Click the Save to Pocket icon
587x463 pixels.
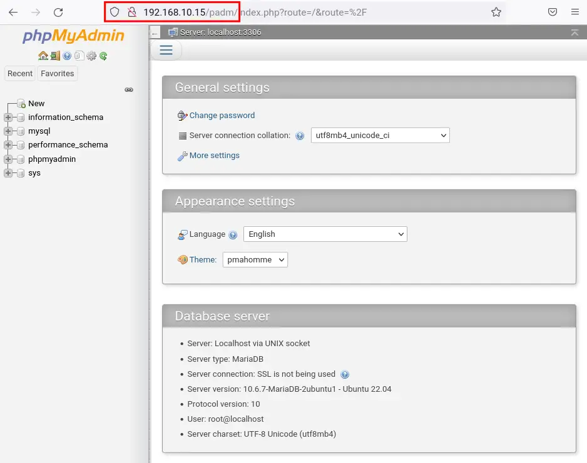click(x=552, y=12)
